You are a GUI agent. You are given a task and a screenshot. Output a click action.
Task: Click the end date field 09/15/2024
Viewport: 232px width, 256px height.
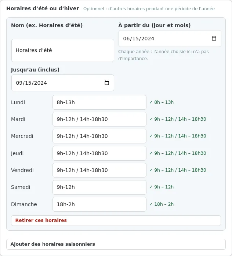click(x=63, y=83)
